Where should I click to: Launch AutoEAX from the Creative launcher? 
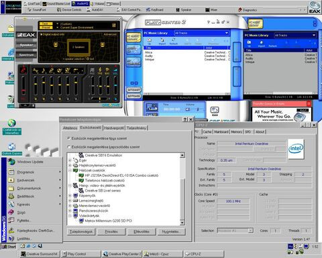95,10
